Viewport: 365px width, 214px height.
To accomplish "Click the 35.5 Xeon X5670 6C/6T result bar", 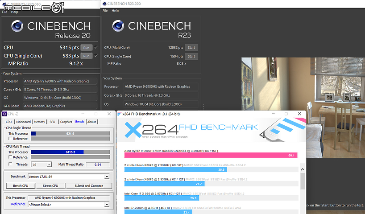I will click(x=176, y=169).
